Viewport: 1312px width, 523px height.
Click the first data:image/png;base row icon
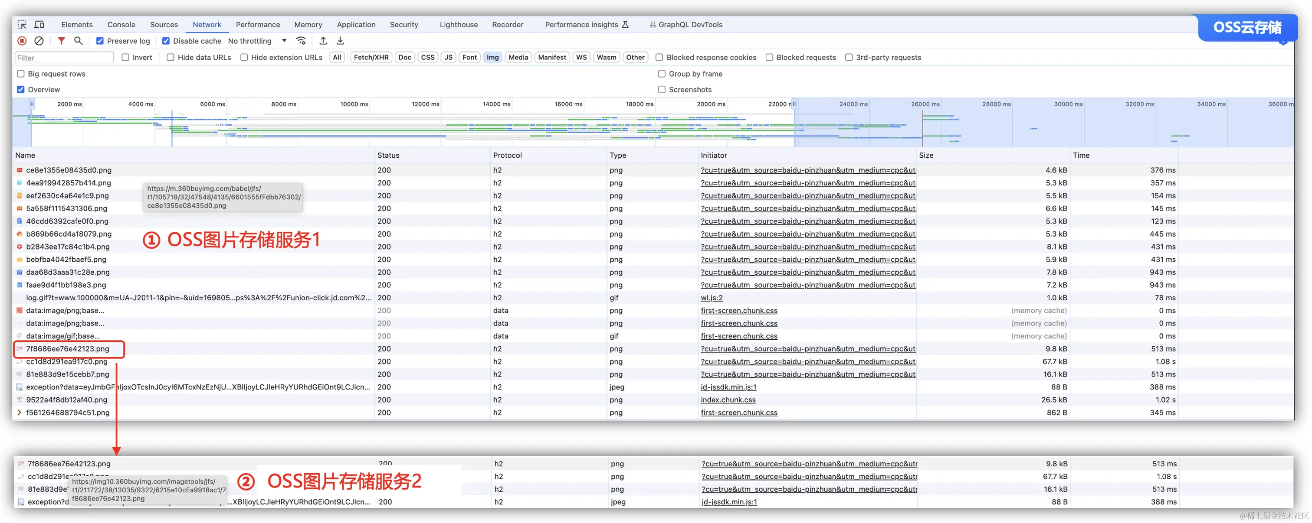point(20,310)
